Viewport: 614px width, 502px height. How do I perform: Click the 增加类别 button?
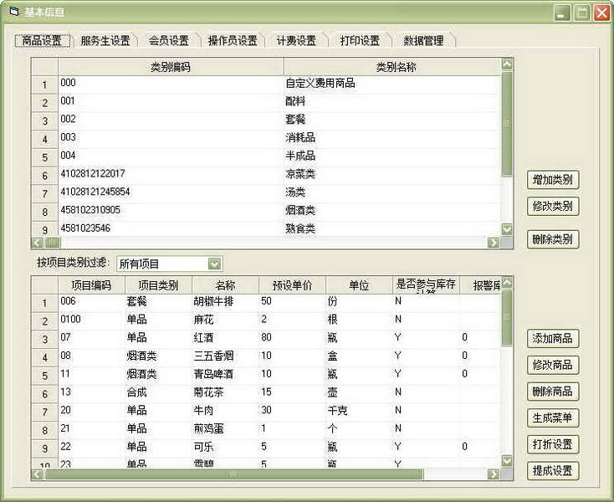tap(553, 180)
